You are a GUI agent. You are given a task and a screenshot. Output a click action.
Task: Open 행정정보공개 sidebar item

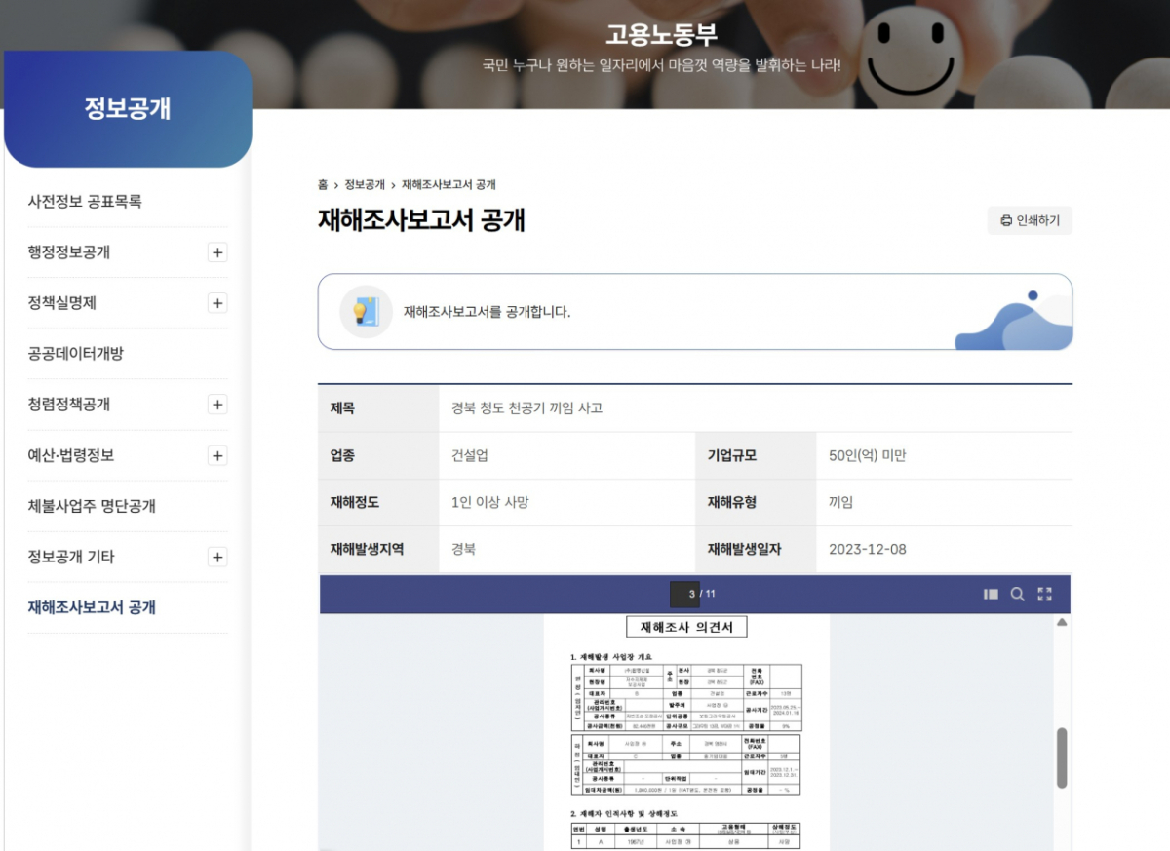click(x=69, y=252)
